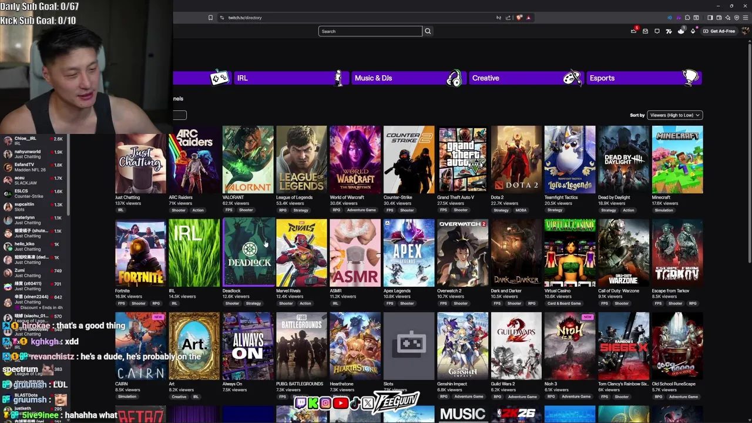Open the mail envelope icon in Twitch header
Viewport: 752px width, 423px height.
[645, 31]
